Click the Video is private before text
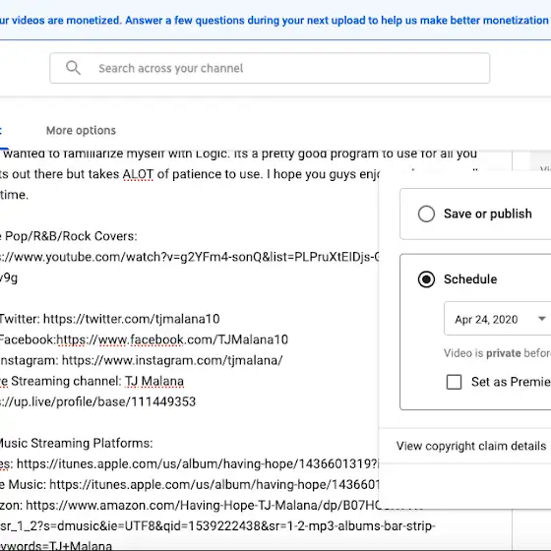Viewport: 551px width, 551px height. tap(497, 353)
